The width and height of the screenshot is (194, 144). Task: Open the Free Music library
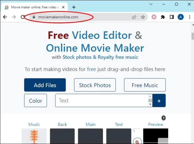click(x=145, y=85)
